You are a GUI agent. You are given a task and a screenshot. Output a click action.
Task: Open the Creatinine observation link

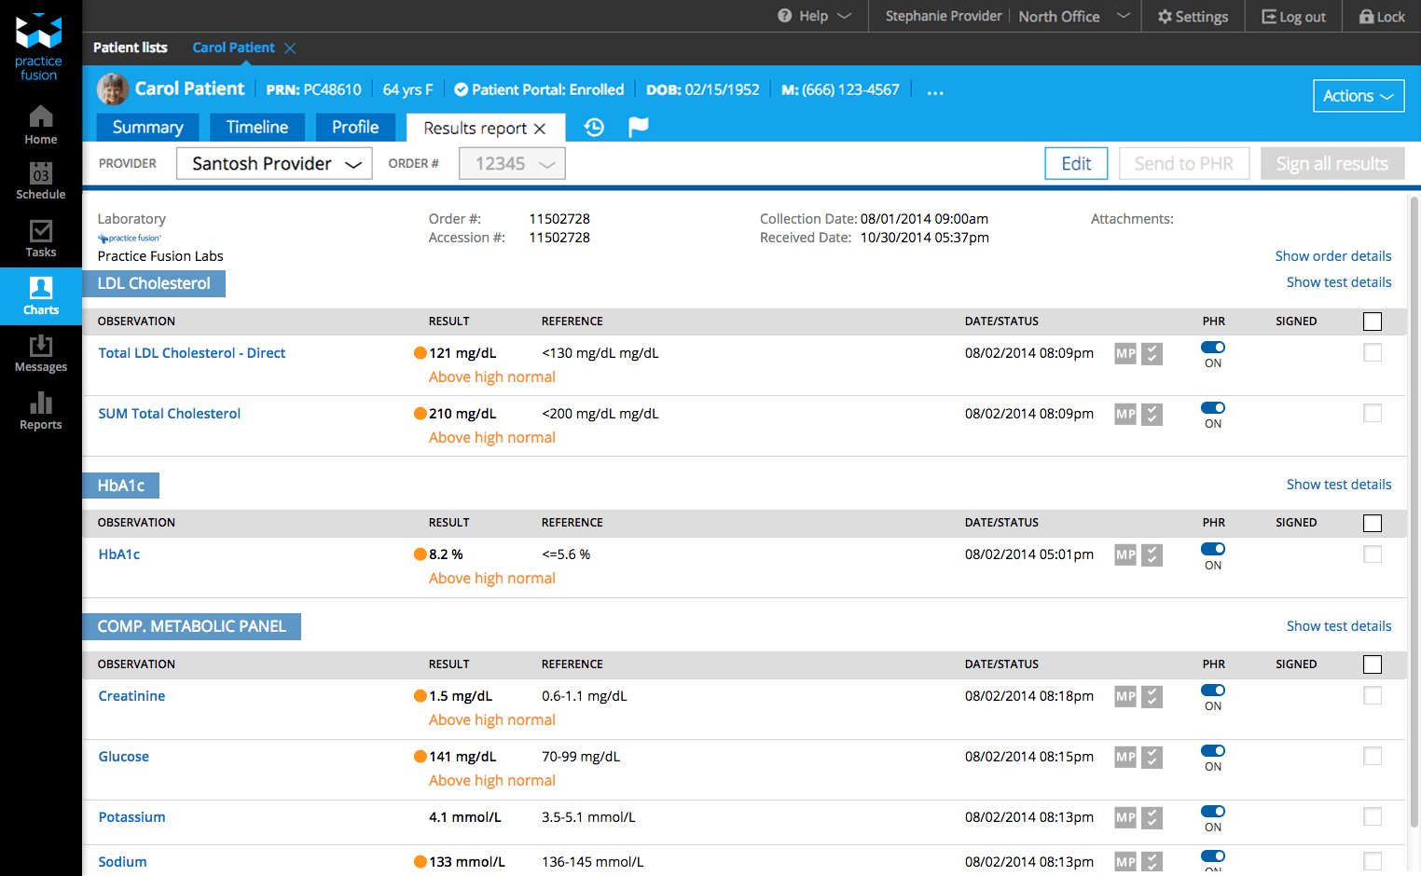point(131,696)
